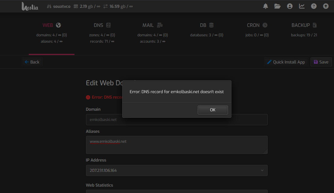The width and height of the screenshot is (334, 193).
Task: Click the Back button
Action: (x=32, y=62)
